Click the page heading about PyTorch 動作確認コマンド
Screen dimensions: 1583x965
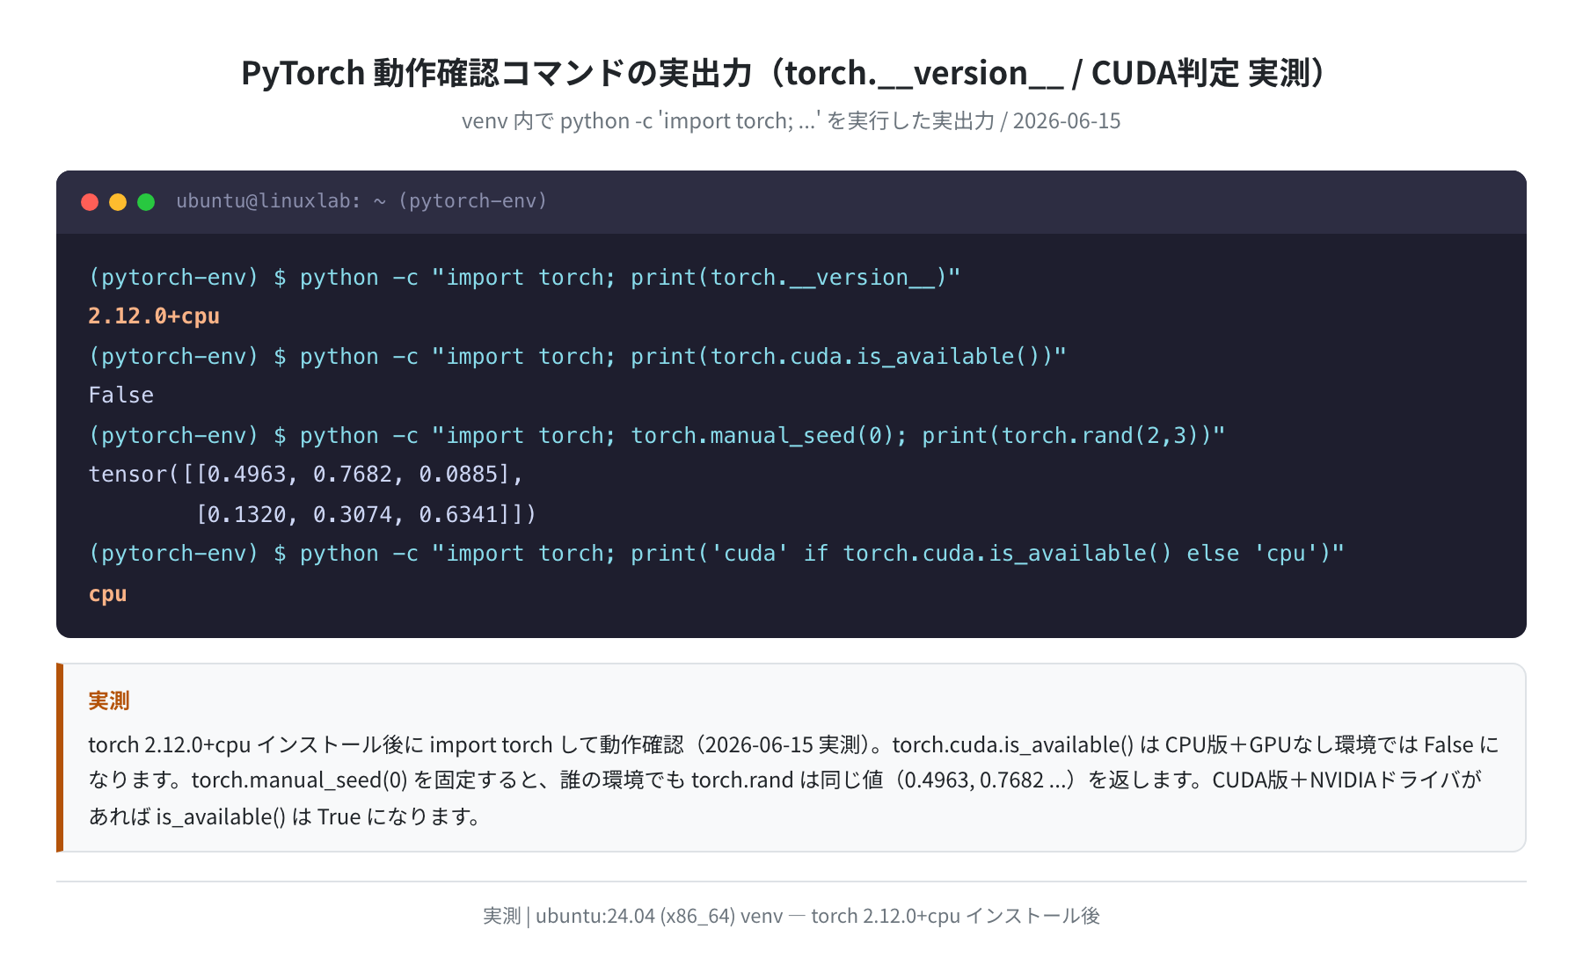(783, 73)
